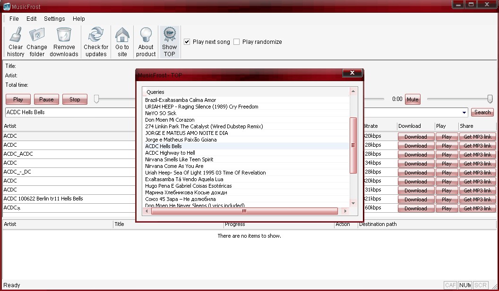Viewport: 499px width, 291px height.
Task: Toggle Show TOP ribbon icon
Action: point(170,34)
